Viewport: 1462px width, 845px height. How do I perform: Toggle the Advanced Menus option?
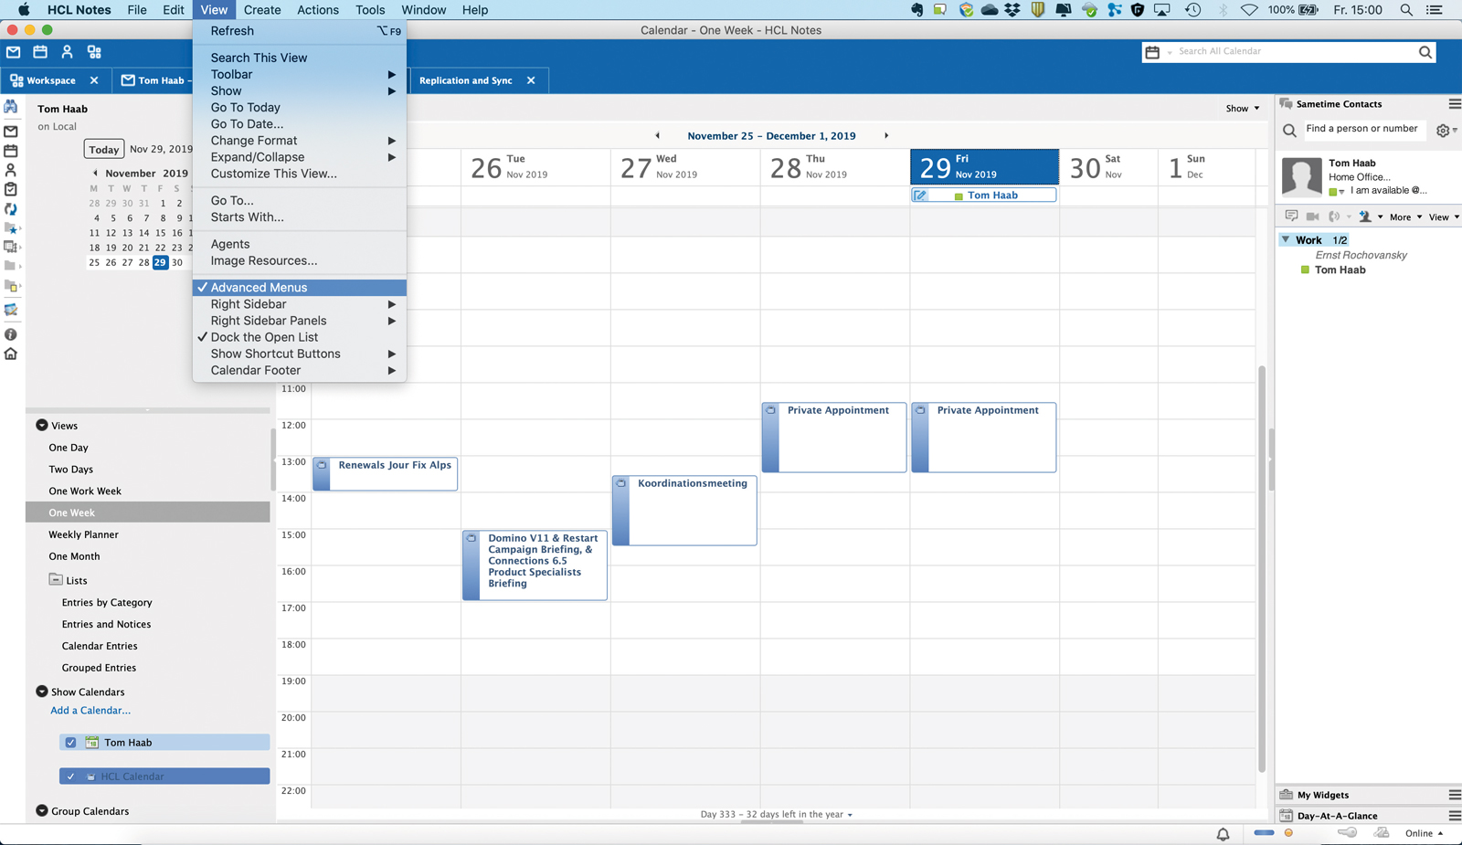[x=300, y=287]
